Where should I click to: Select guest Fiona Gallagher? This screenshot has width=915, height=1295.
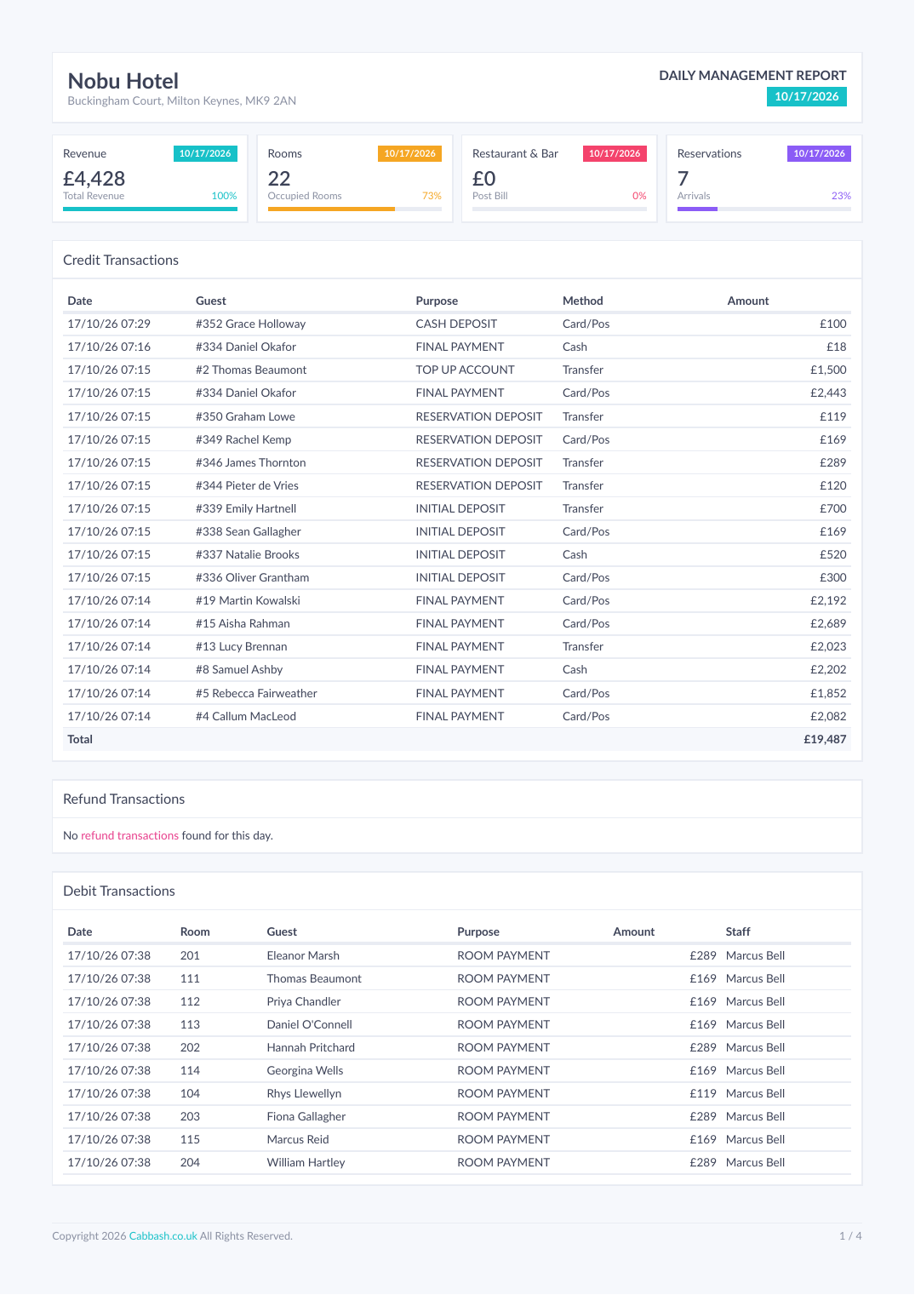click(306, 1117)
